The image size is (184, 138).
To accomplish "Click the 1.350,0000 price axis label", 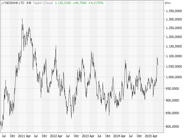I will pyautogui.click(x=174, y=11).
